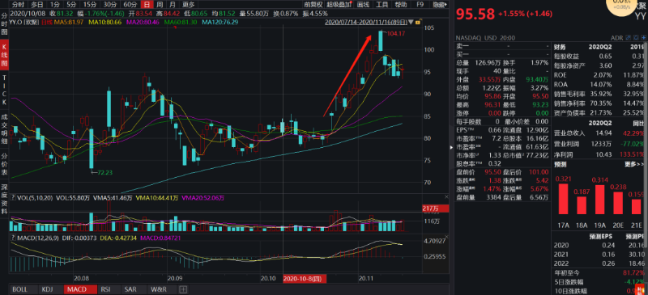Screen dimensions: 648x295
Task: Click the middle icon beside ADR
Action: point(635,37)
